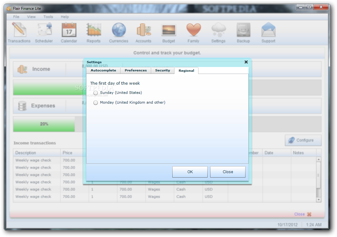Open the Accounts coins icon
337x237 pixels.
[x=143, y=33]
